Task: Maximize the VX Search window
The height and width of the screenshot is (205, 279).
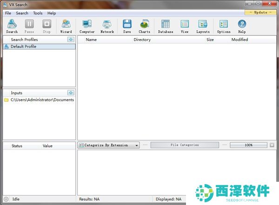Action: pyautogui.click(x=258, y=4)
